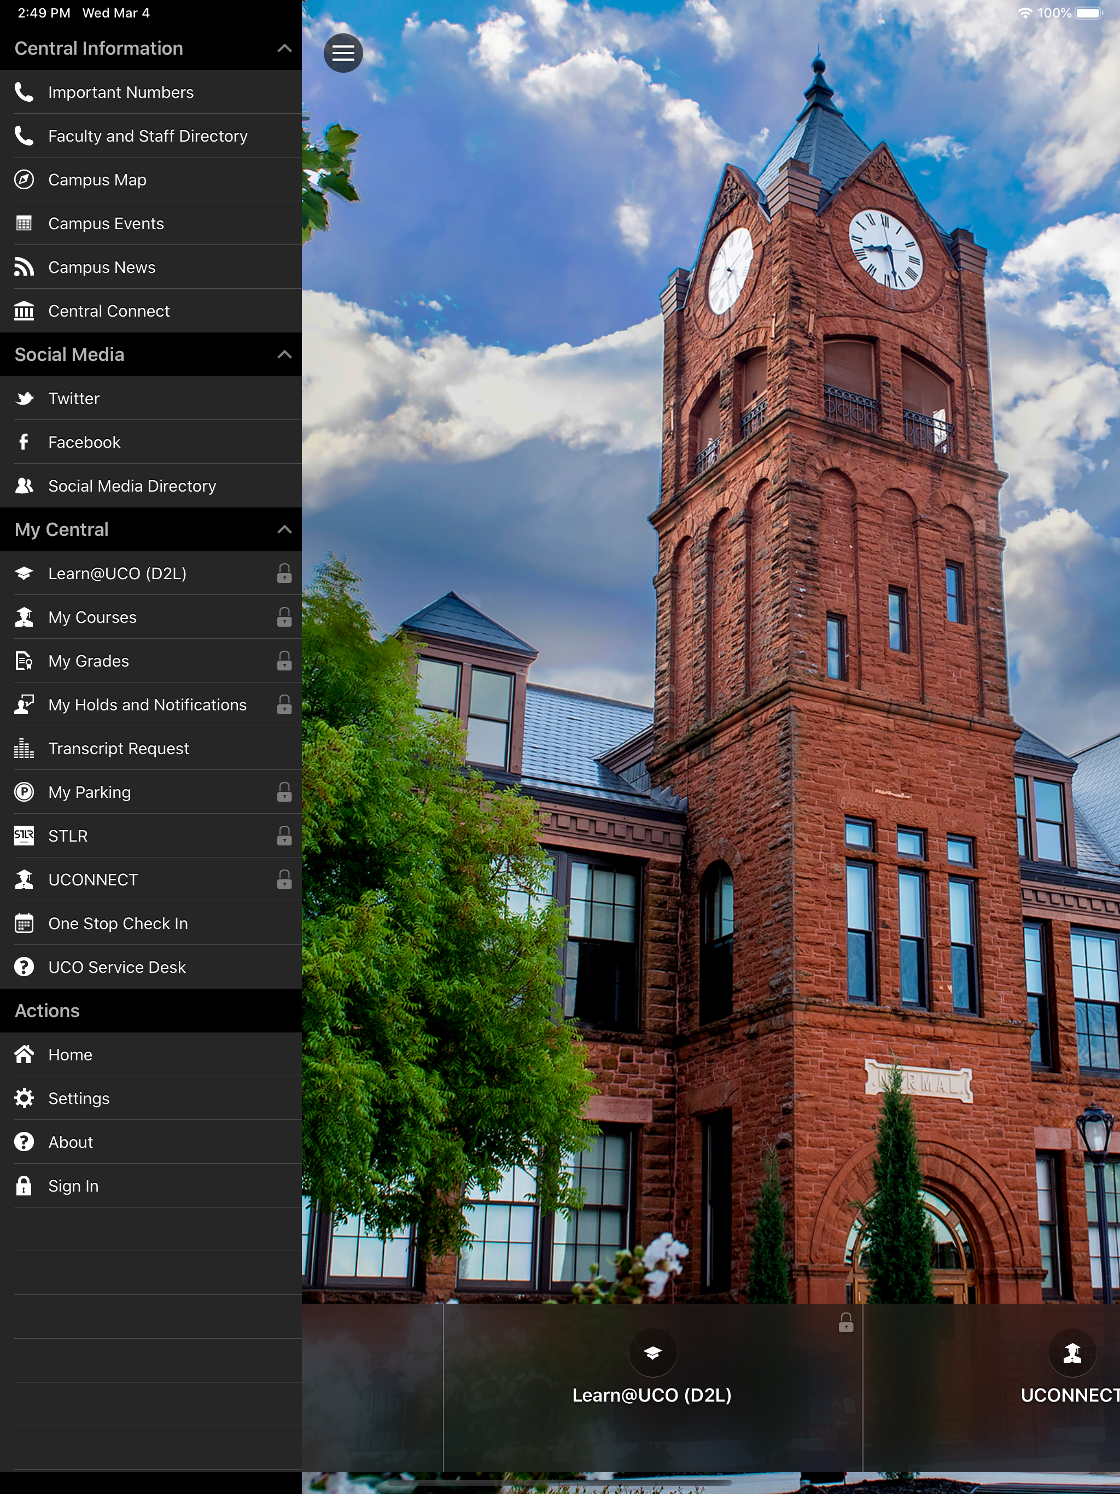Image resolution: width=1120 pixels, height=1494 pixels.
Task: Open Central Connect building icon
Action: pyautogui.click(x=24, y=311)
